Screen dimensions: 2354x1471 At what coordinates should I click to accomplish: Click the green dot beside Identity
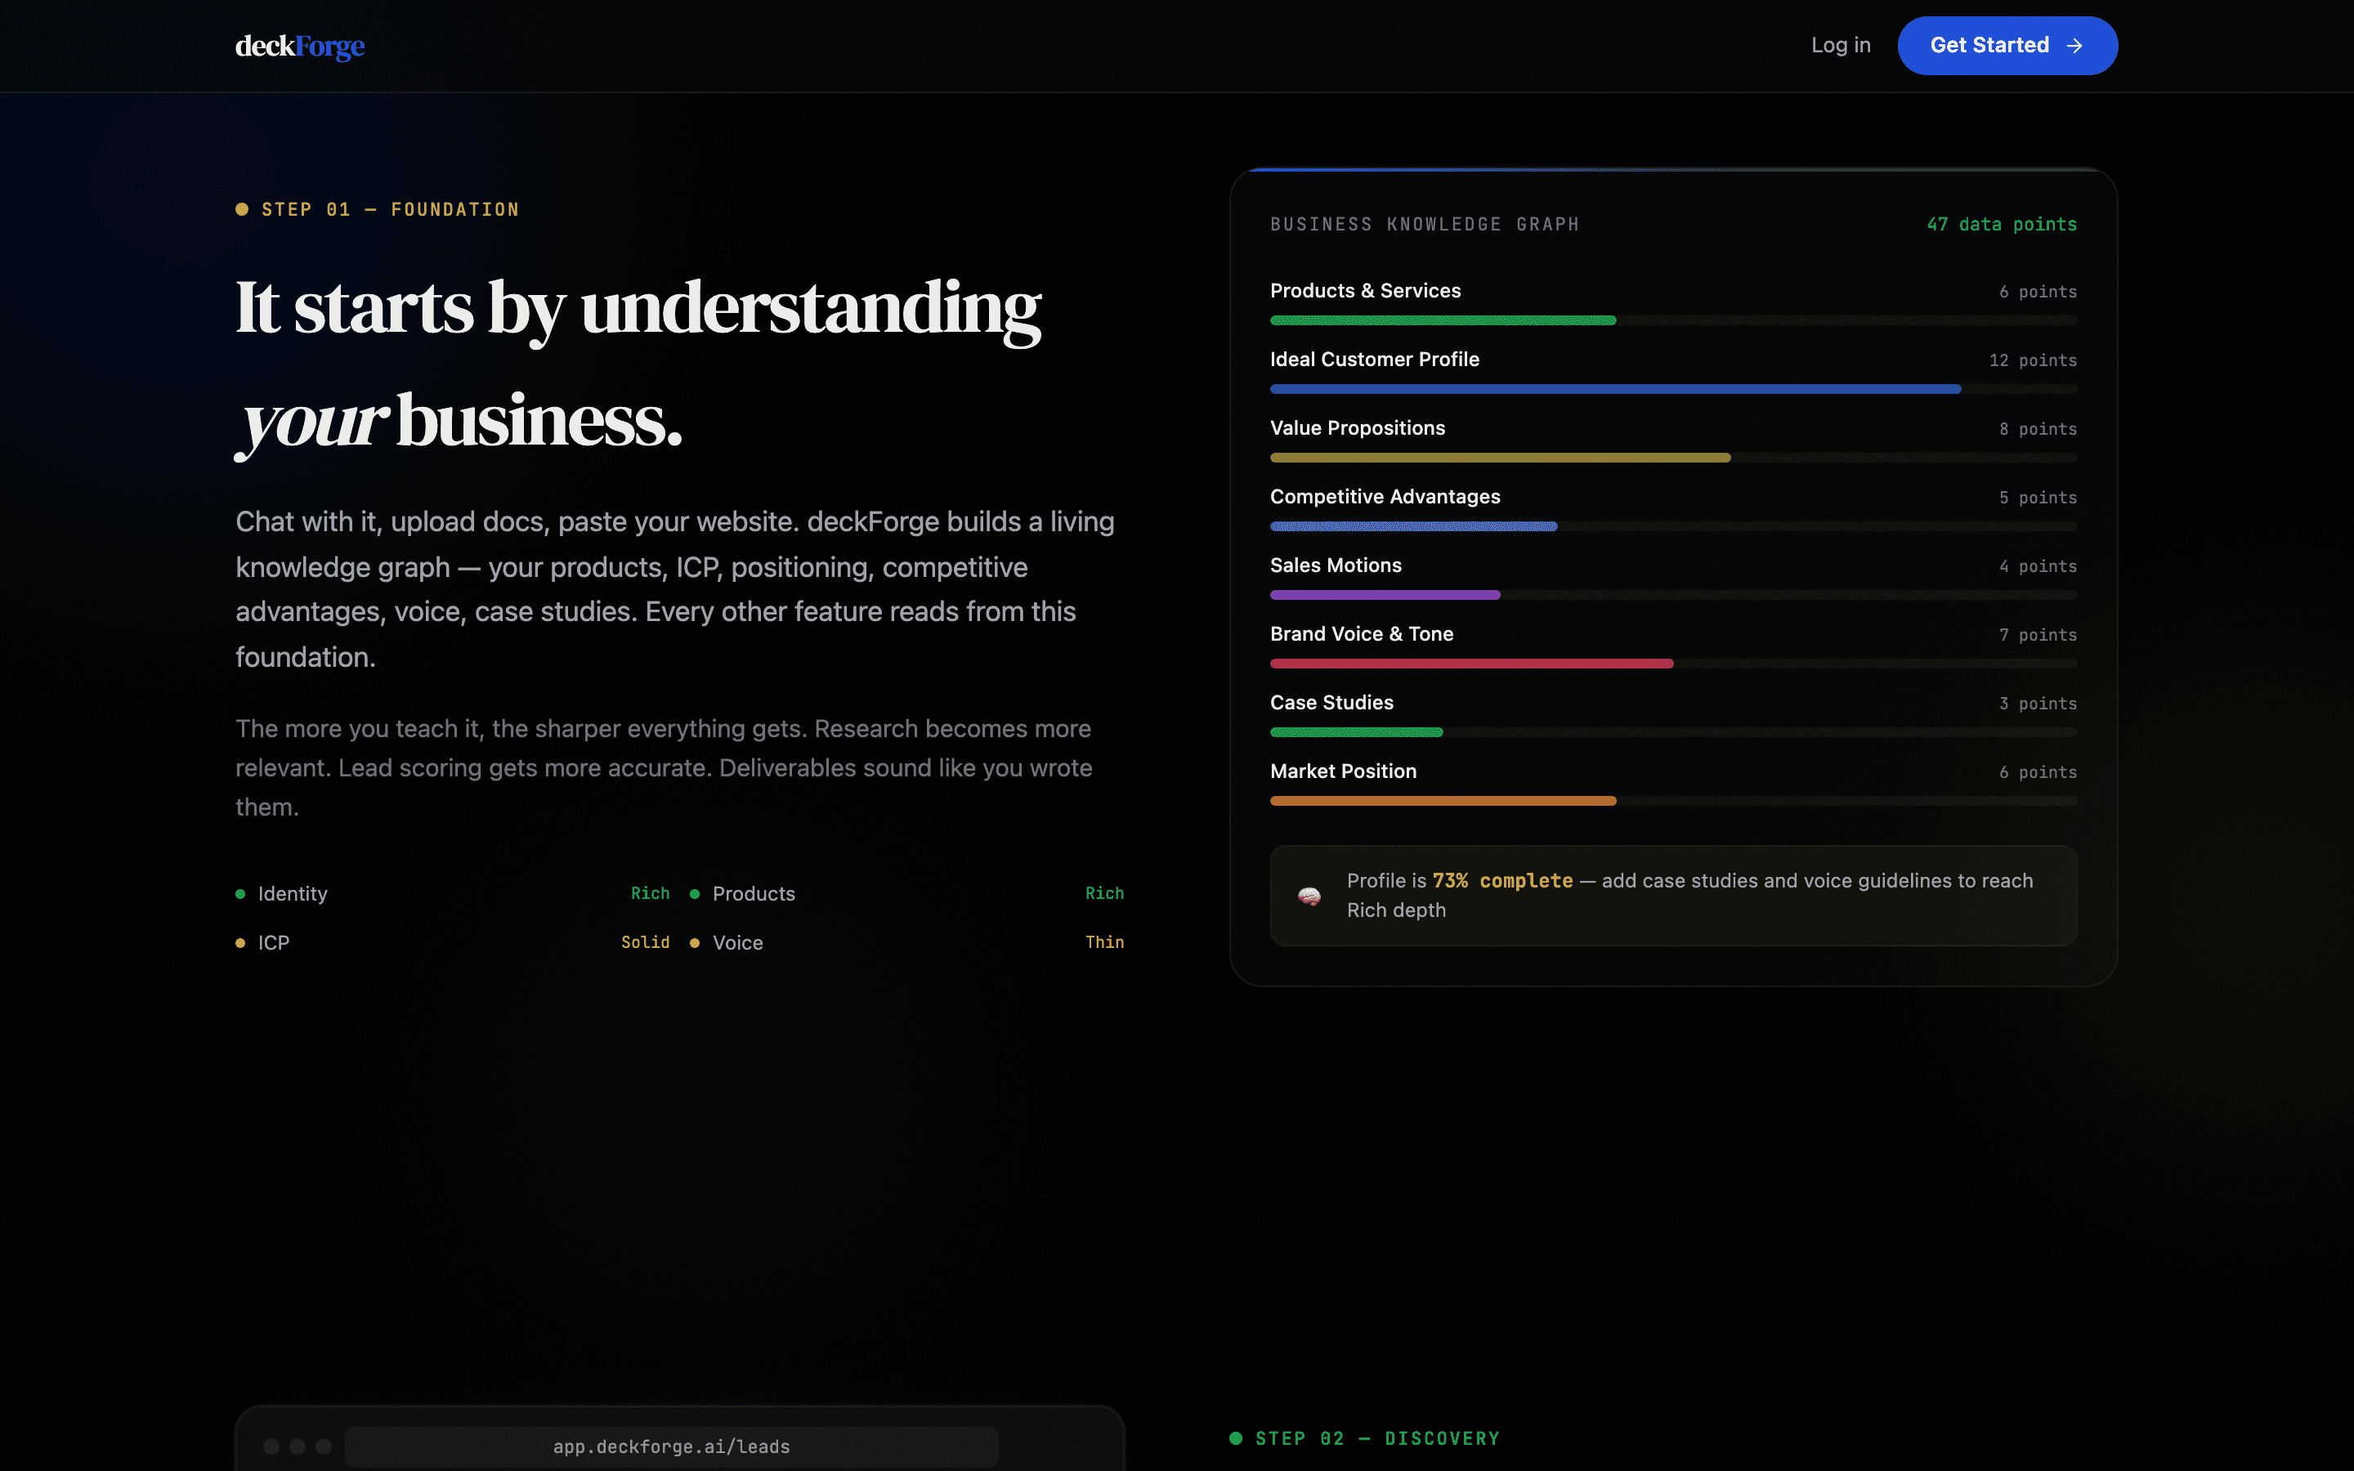point(240,894)
